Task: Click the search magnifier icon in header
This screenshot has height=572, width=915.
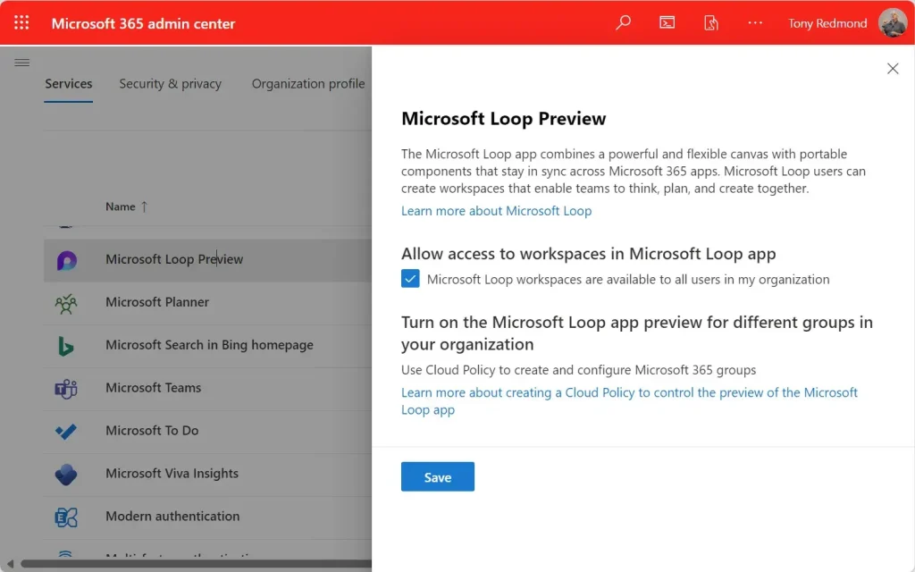Action: pos(623,23)
